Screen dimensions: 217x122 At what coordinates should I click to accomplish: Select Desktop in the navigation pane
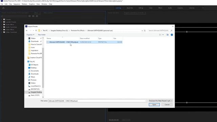[x=34, y=68]
